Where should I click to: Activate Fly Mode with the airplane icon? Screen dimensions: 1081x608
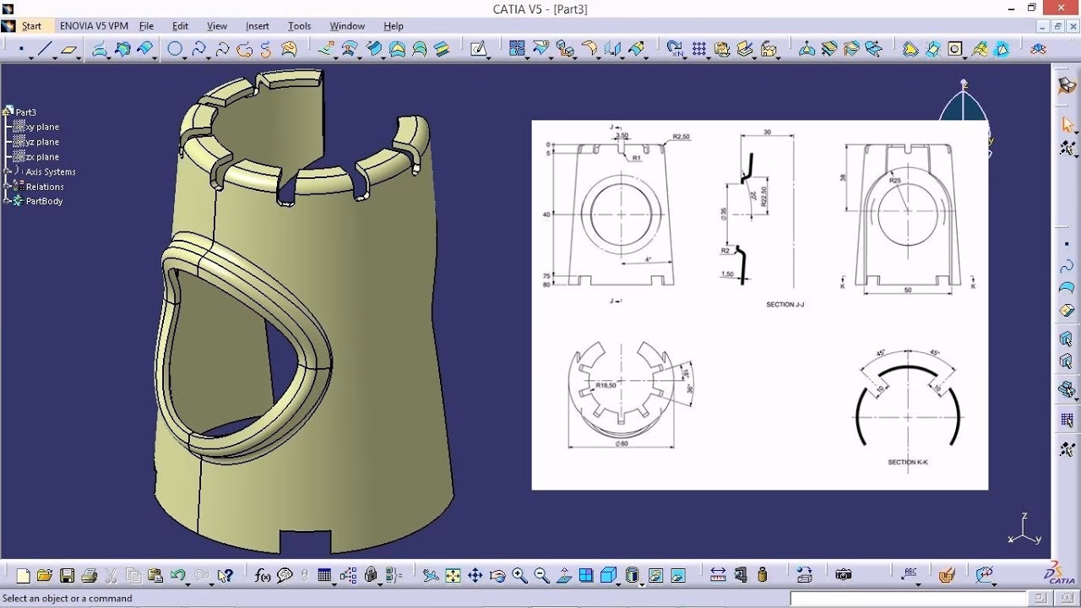(431, 577)
